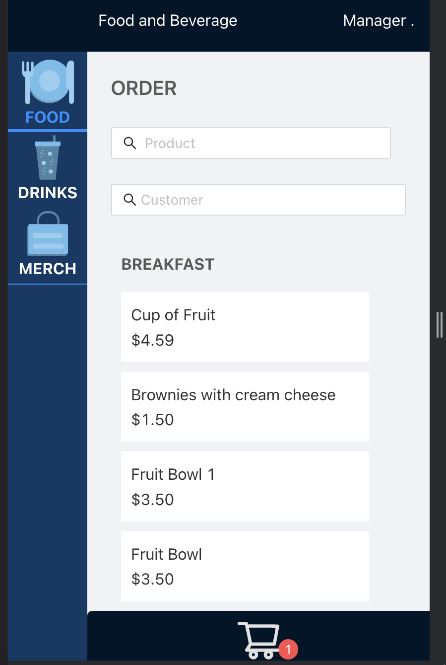Open the Merch shopping bag icon
This screenshot has width=446, height=665.
pyautogui.click(x=48, y=234)
